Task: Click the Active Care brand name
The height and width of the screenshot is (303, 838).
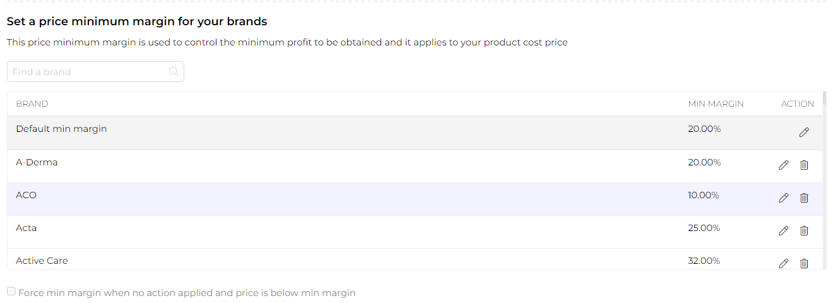Action: [42, 261]
